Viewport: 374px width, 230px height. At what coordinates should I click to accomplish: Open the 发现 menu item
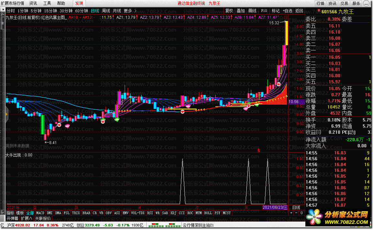(79, 3)
